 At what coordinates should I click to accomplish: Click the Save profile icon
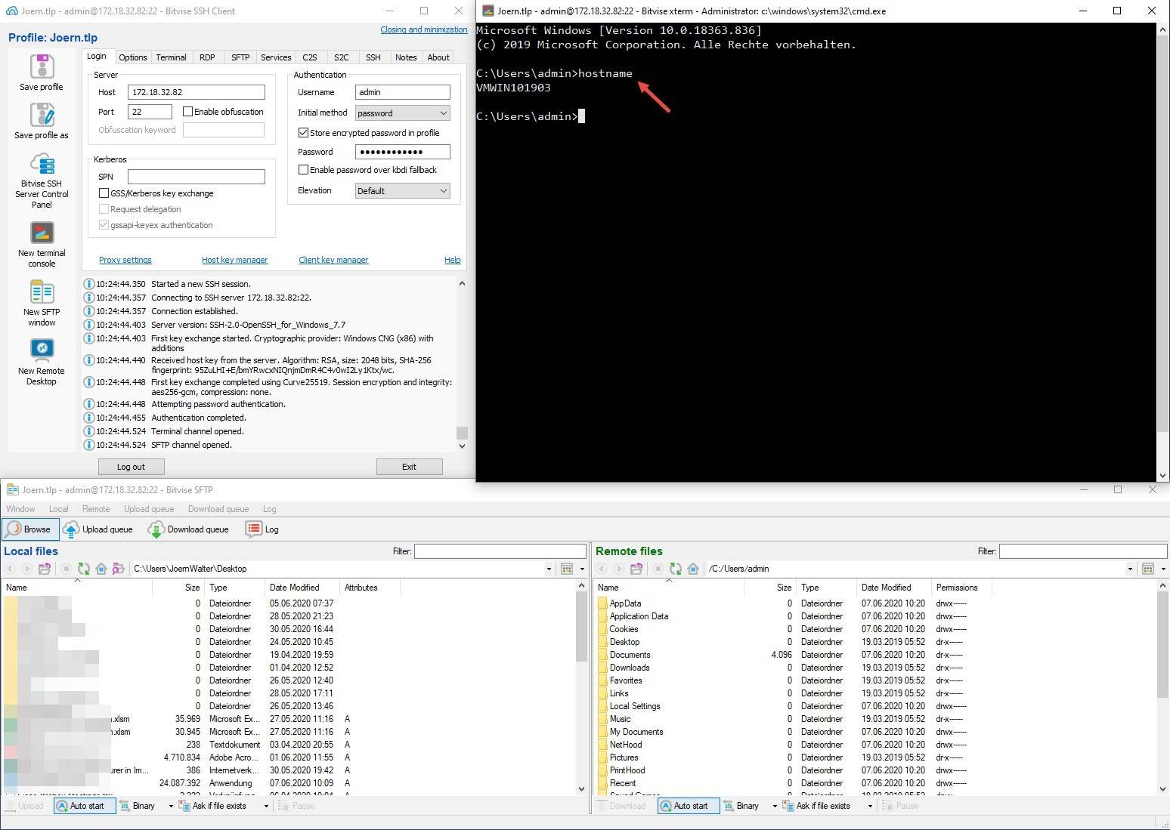tap(42, 67)
